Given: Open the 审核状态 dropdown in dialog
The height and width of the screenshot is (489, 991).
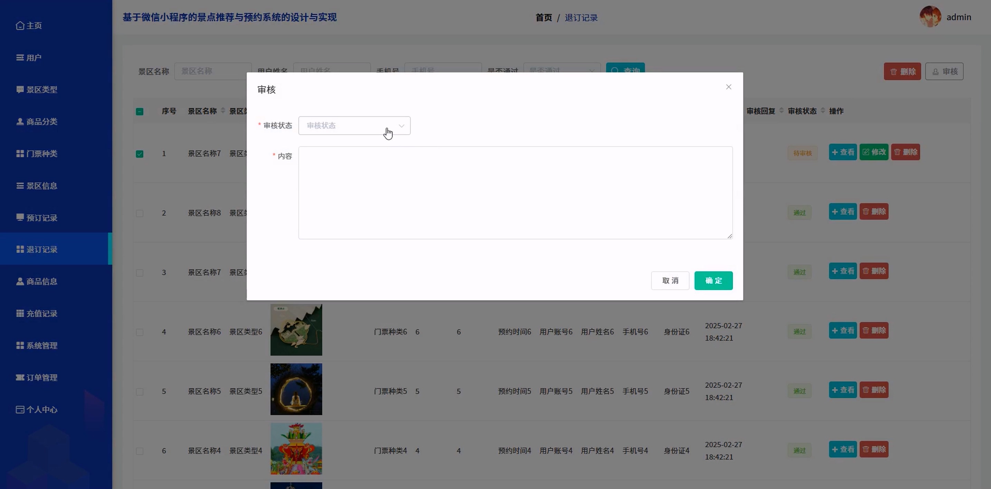Looking at the screenshot, I should tap(354, 126).
